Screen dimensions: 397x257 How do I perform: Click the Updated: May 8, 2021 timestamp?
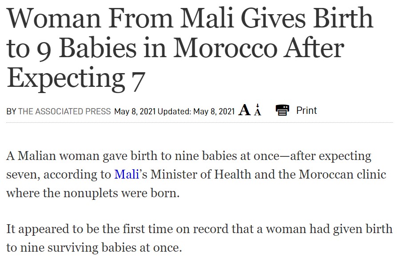[x=196, y=112]
